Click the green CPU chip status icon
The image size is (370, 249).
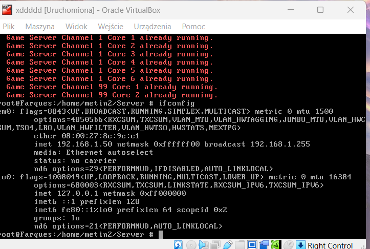pos(277,245)
